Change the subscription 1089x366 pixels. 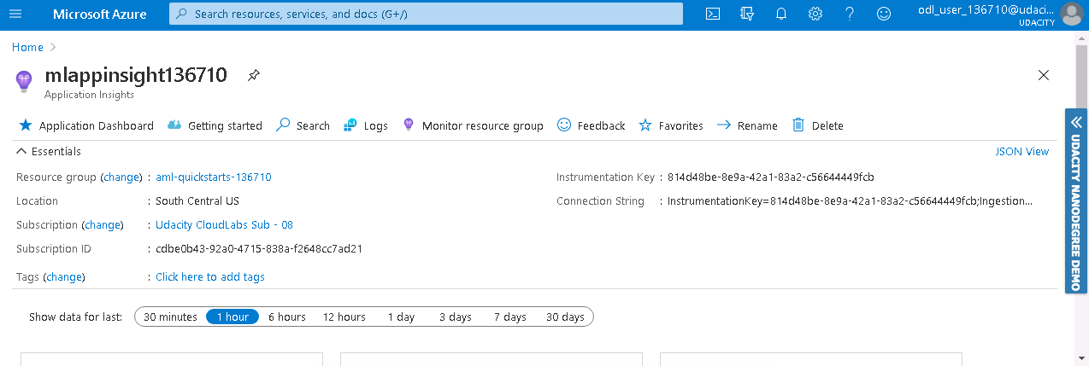(103, 225)
